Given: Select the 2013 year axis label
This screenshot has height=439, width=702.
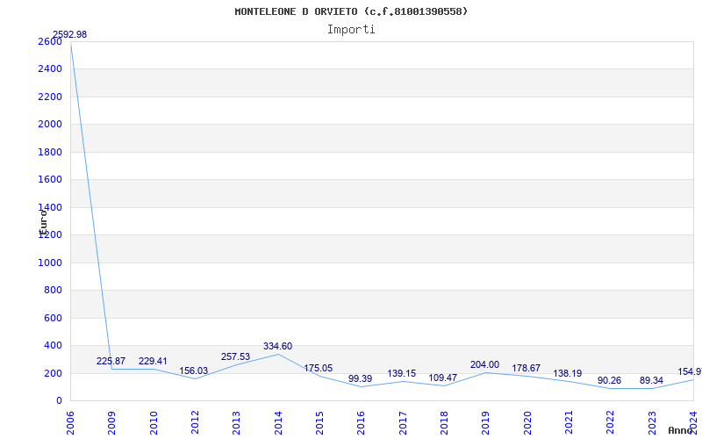Looking at the screenshot, I should click(x=236, y=423).
